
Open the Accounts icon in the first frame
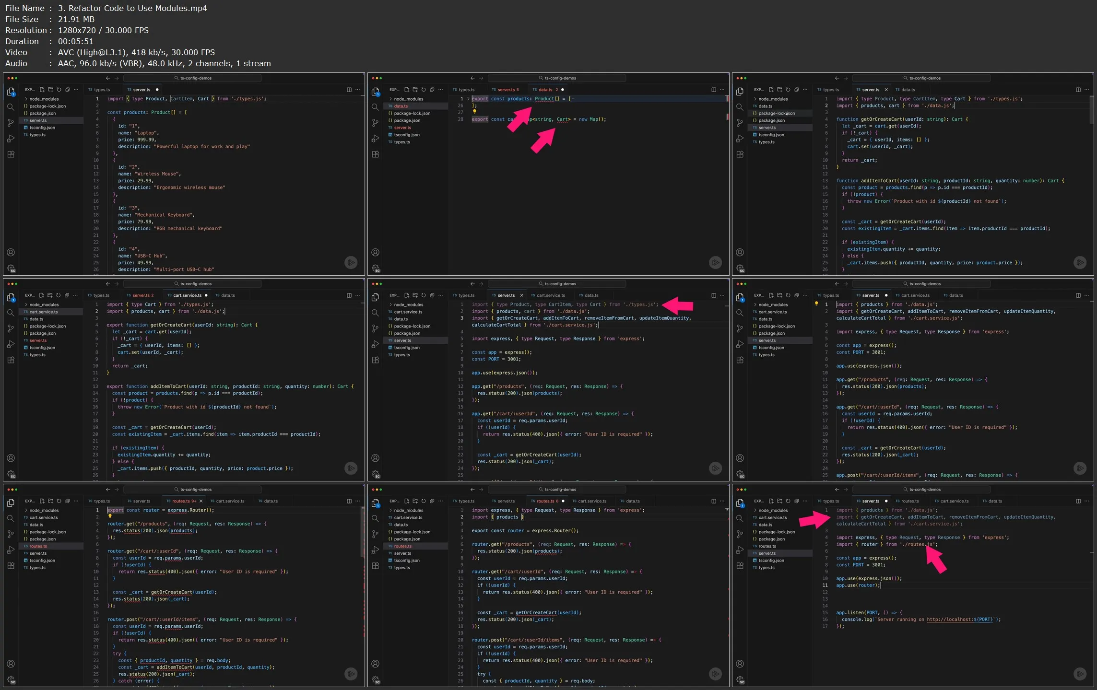point(11,253)
